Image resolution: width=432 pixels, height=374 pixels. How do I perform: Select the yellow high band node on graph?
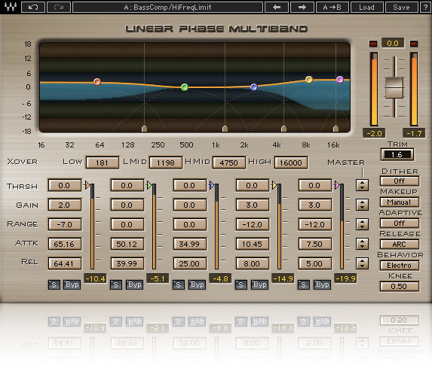click(309, 80)
